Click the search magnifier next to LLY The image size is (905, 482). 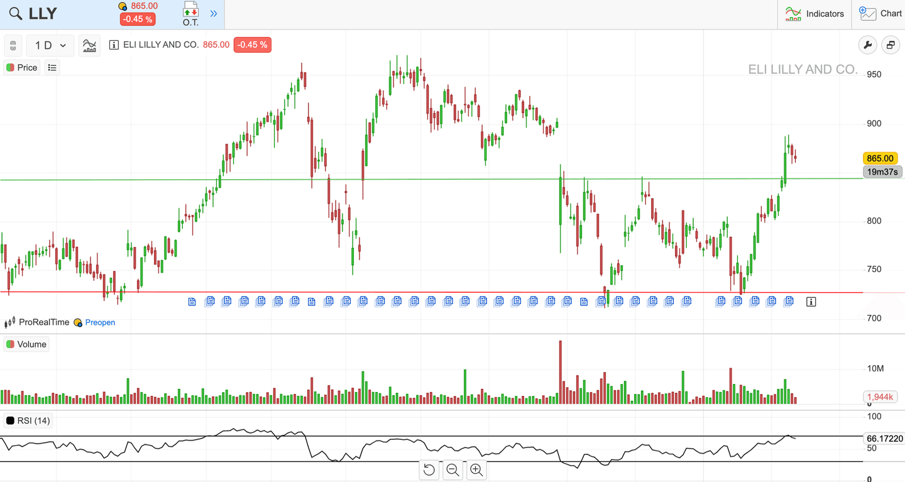(15, 13)
